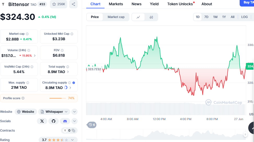The image size is (254, 142).
Task: Click the 8:00 AM axis label
Action: pyautogui.click(x=132, y=119)
